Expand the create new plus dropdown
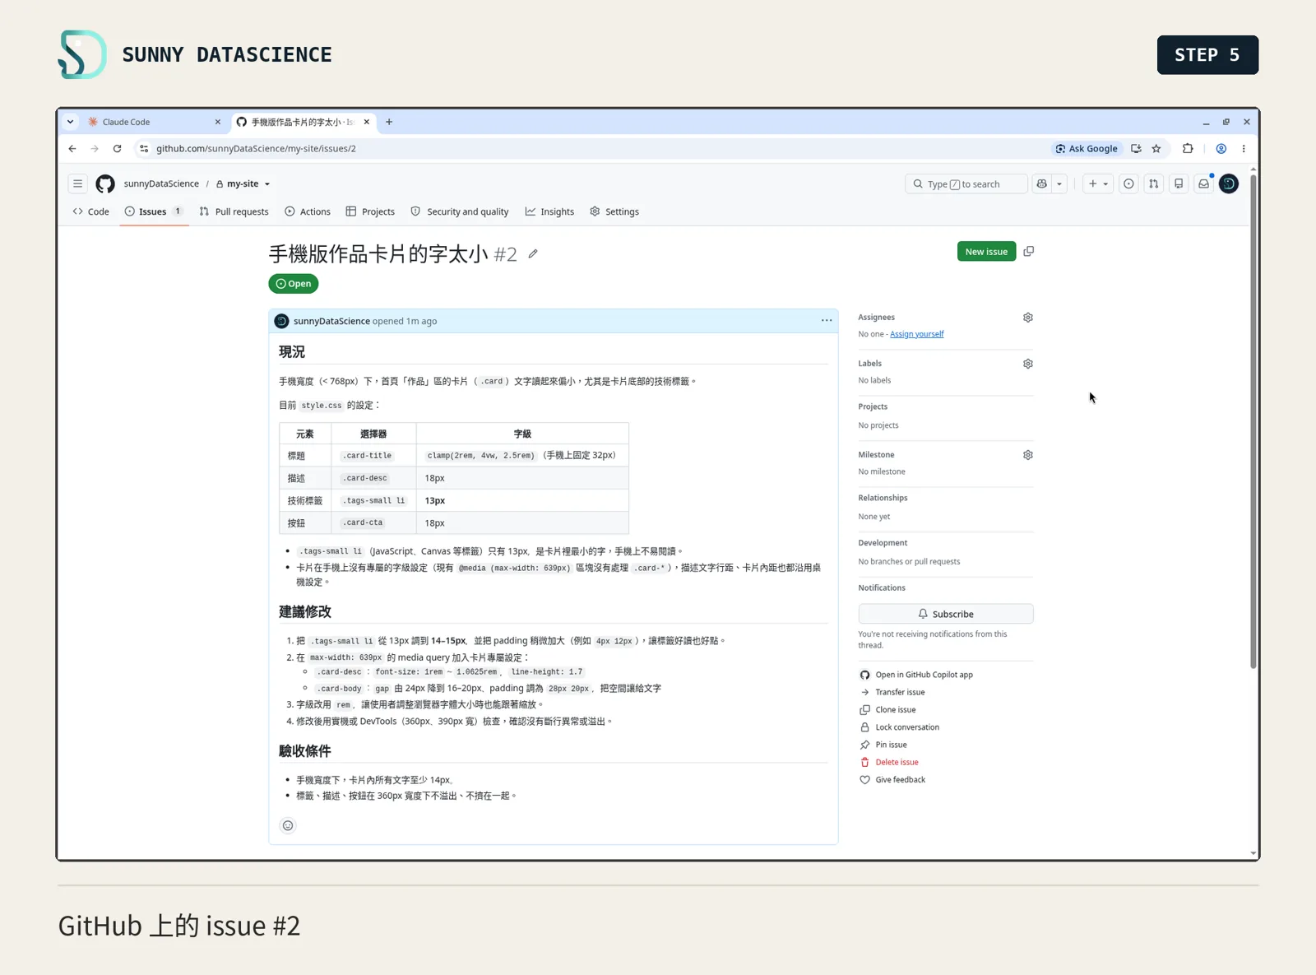Screen dimensions: 1316x975 point(1098,184)
